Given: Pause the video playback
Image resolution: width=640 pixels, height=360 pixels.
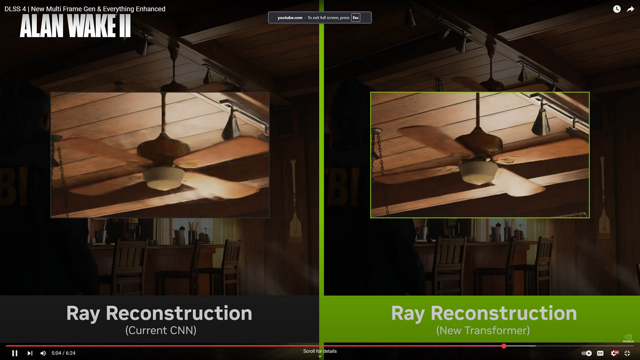Looking at the screenshot, I should pos(15,353).
